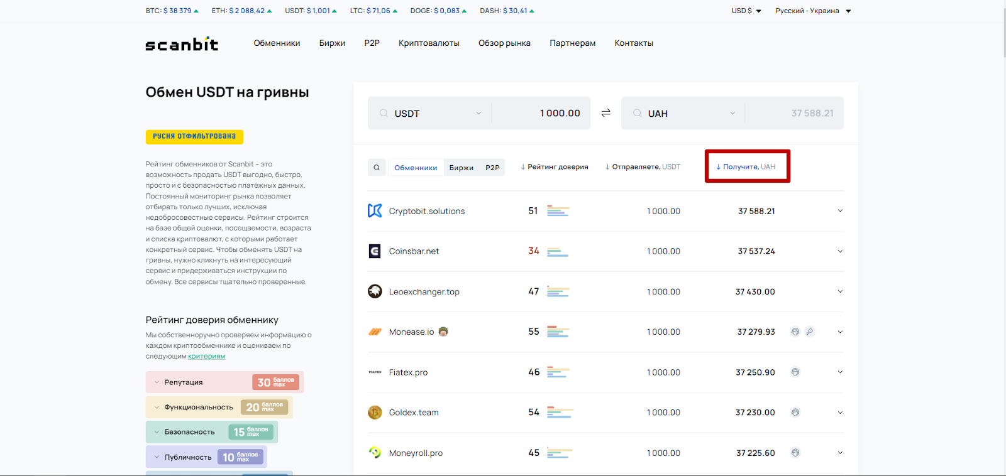Click the Coinsbar.net logo icon
The height and width of the screenshot is (476, 1006).
[x=375, y=251]
